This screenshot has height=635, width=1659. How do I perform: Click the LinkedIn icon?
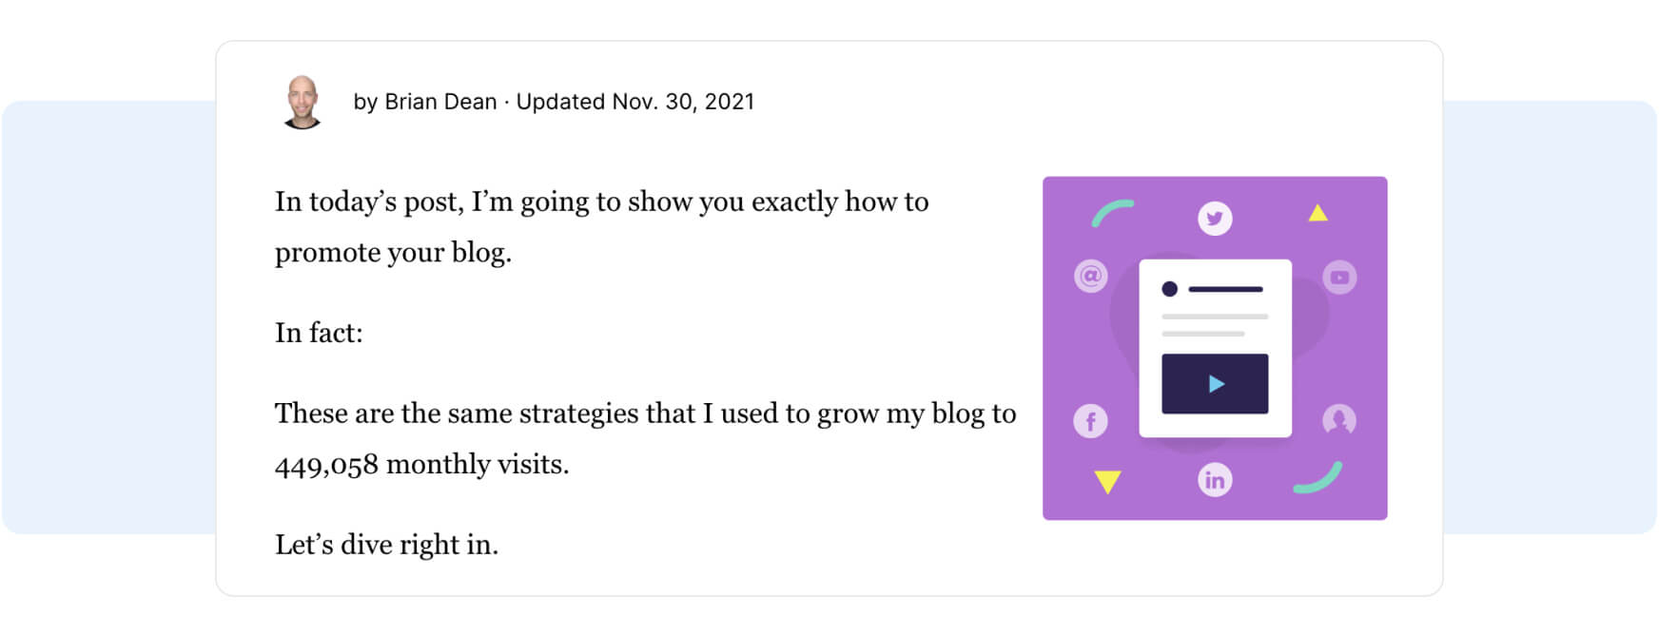[x=1215, y=480]
